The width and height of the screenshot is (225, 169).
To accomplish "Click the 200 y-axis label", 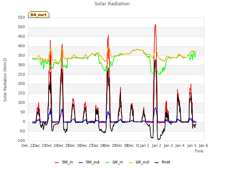I will pos(21,84).
